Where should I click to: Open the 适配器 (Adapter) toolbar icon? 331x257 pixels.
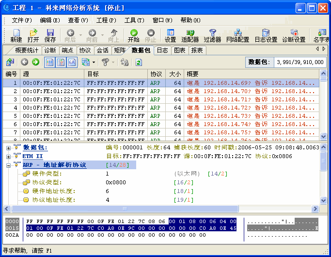tap(190, 35)
